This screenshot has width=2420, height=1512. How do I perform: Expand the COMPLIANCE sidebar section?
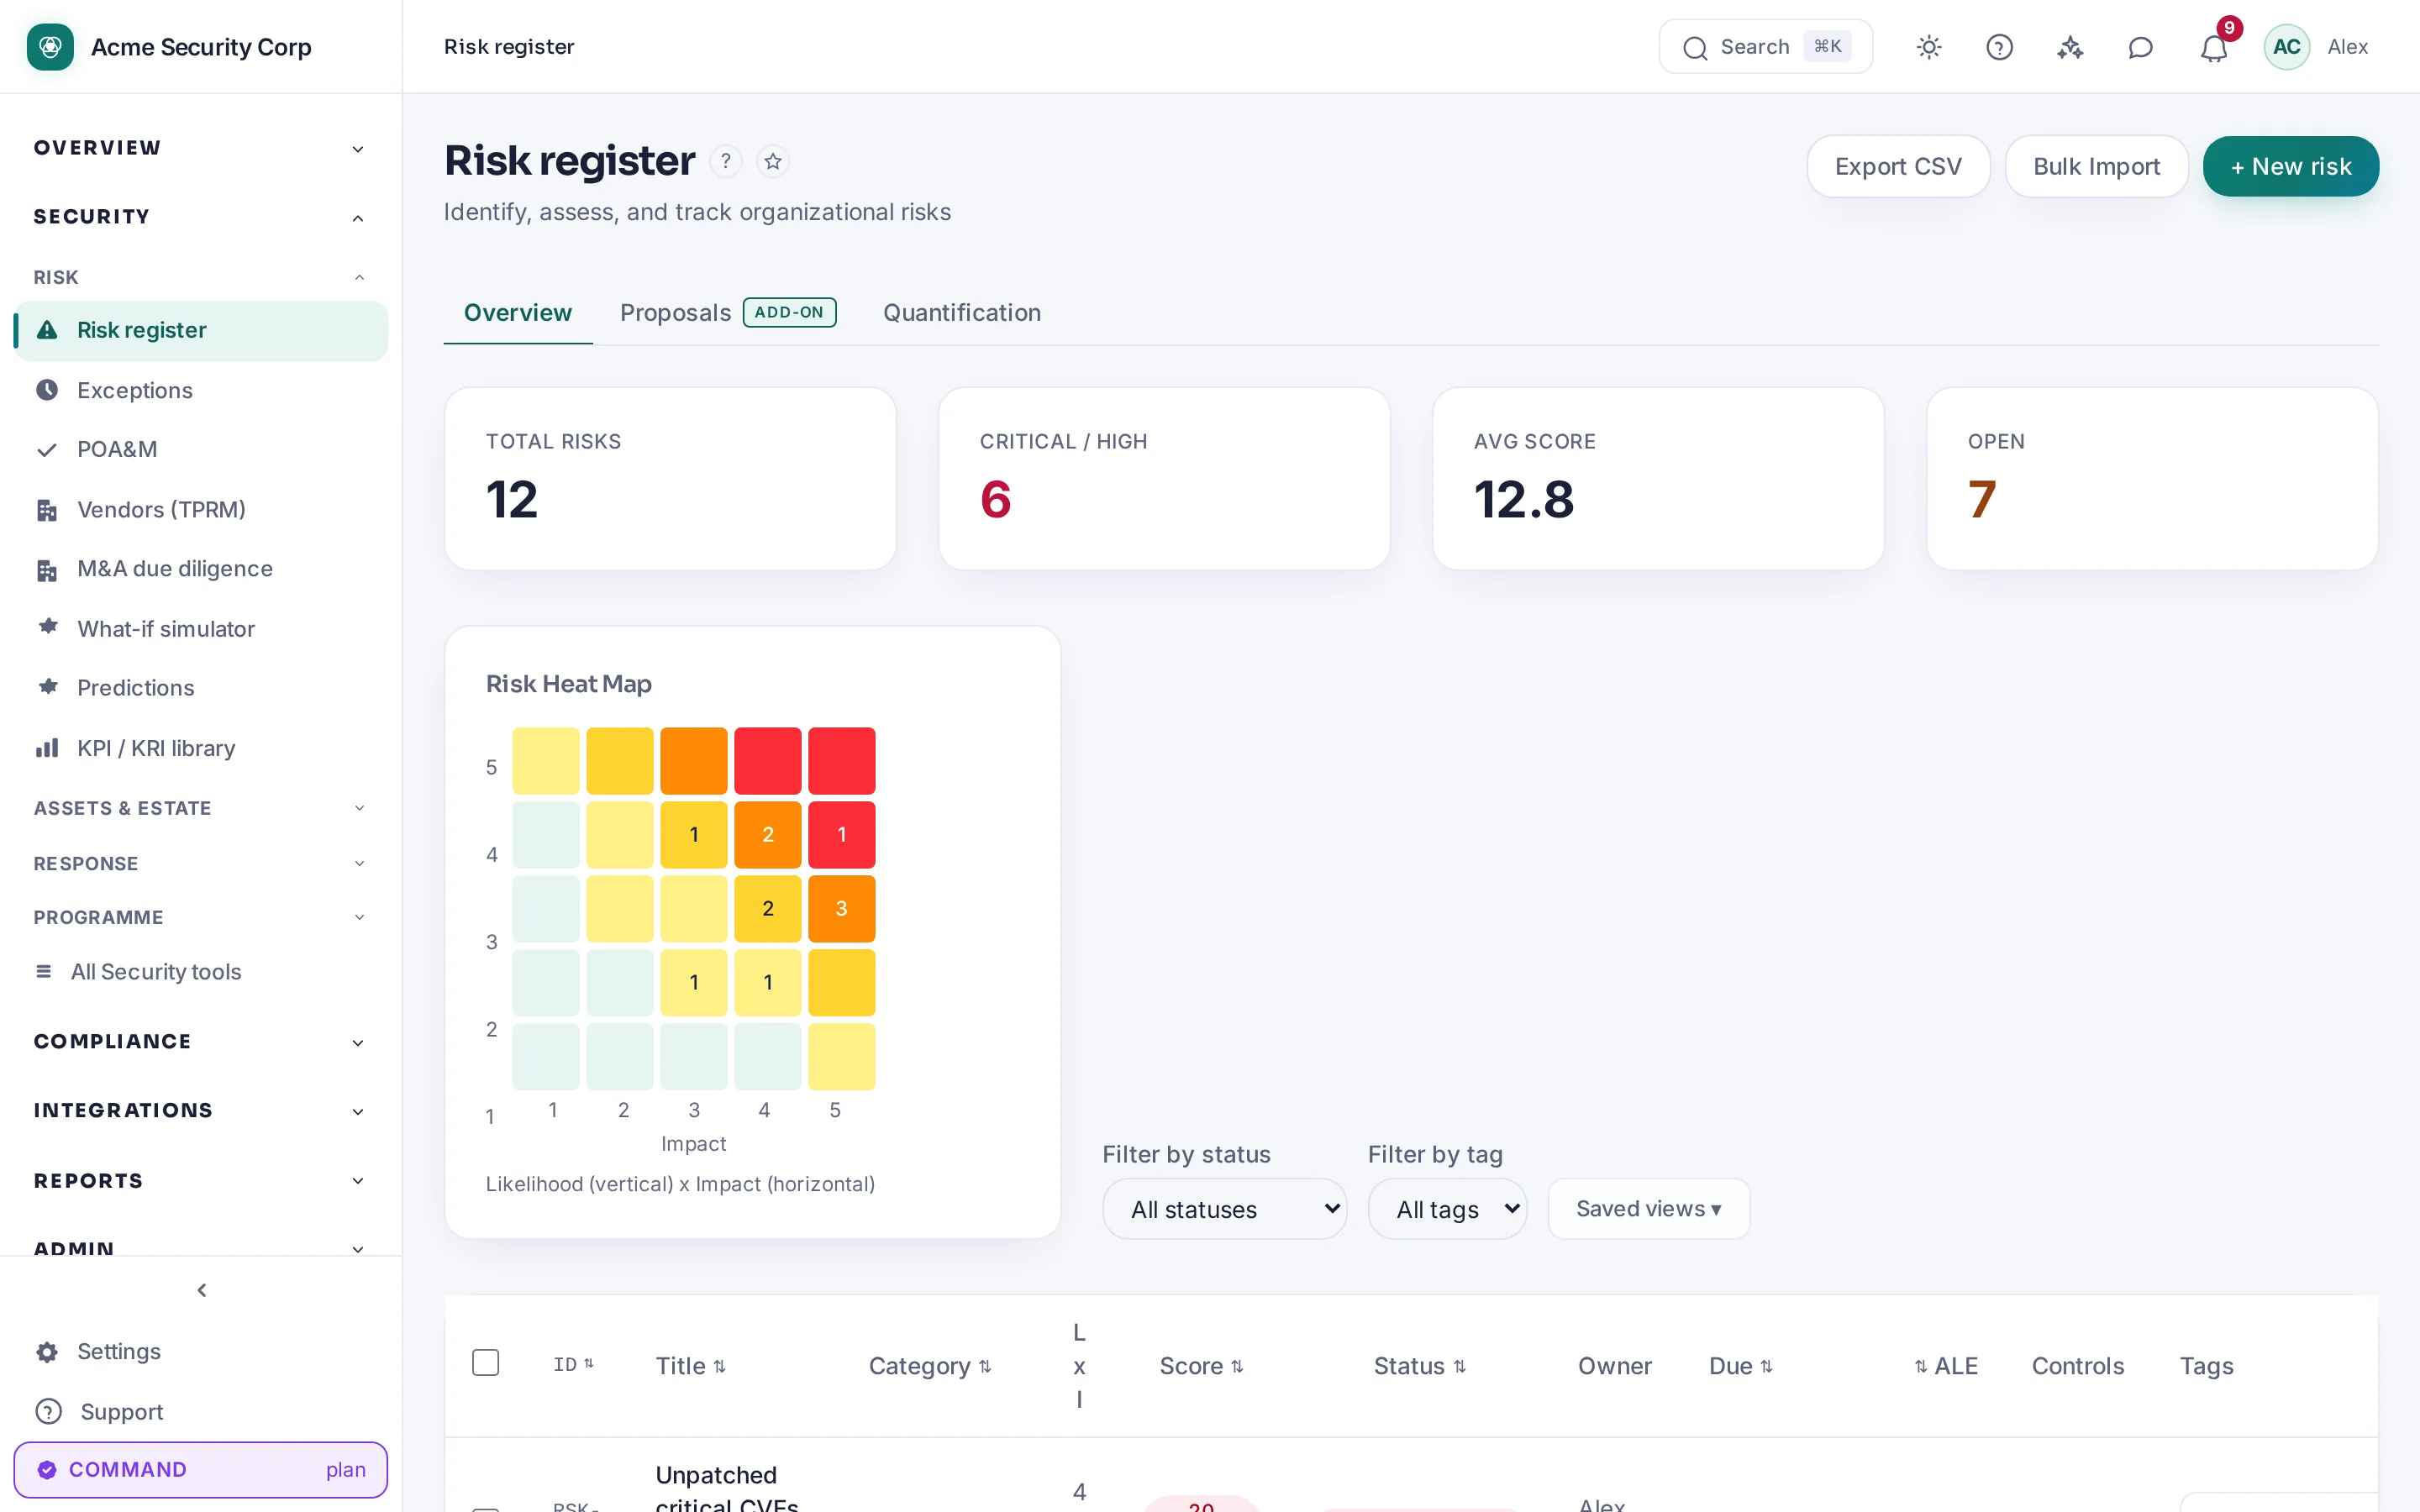[x=200, y=1041]
